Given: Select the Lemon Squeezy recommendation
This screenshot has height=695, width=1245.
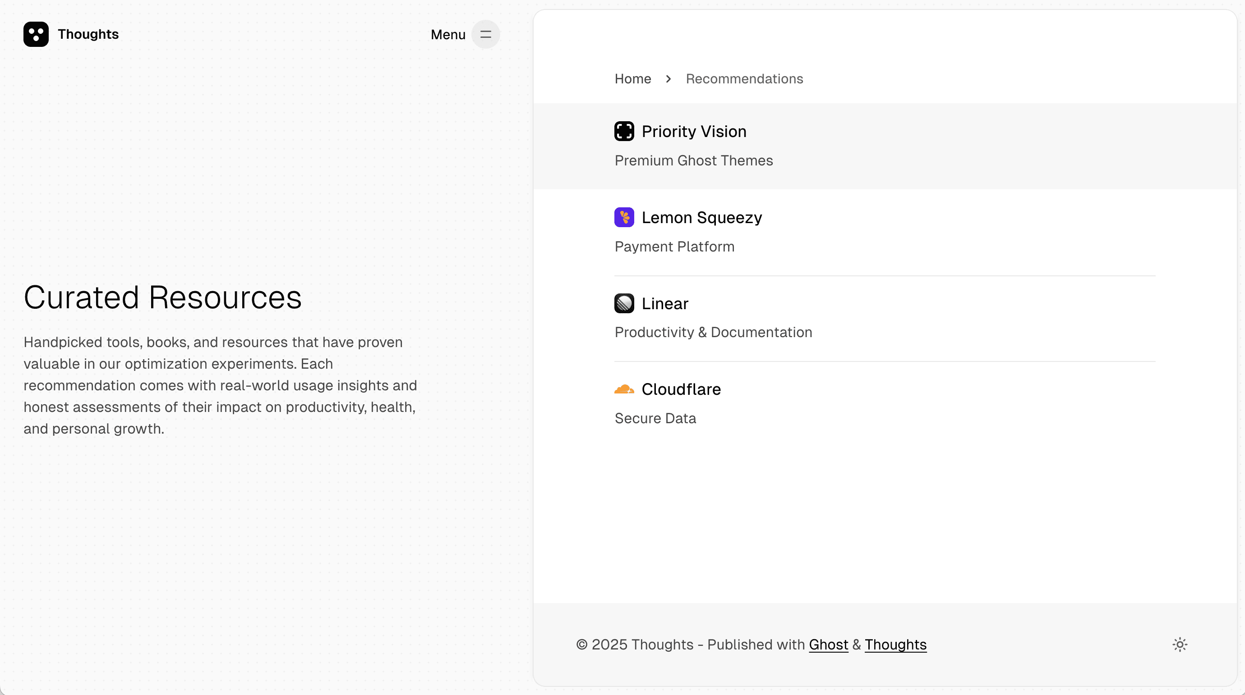Looking at the screenshot, I should tap(702, 217).
